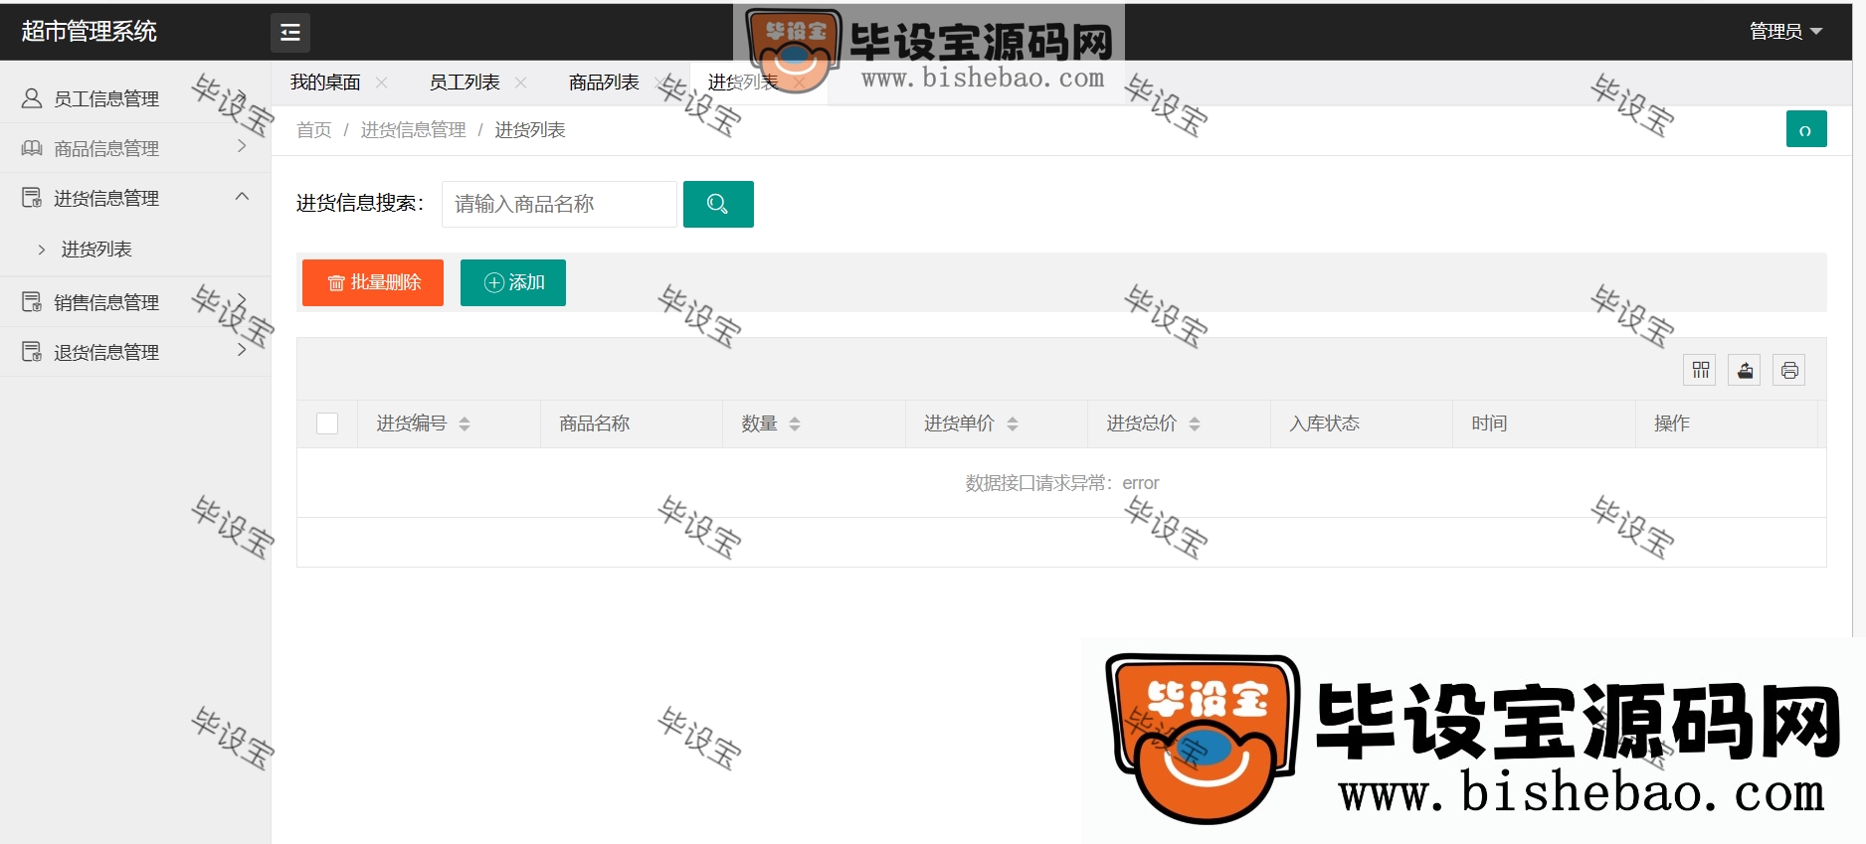
Task: Switch to 商品列表 tab
Action: point(604,83)
